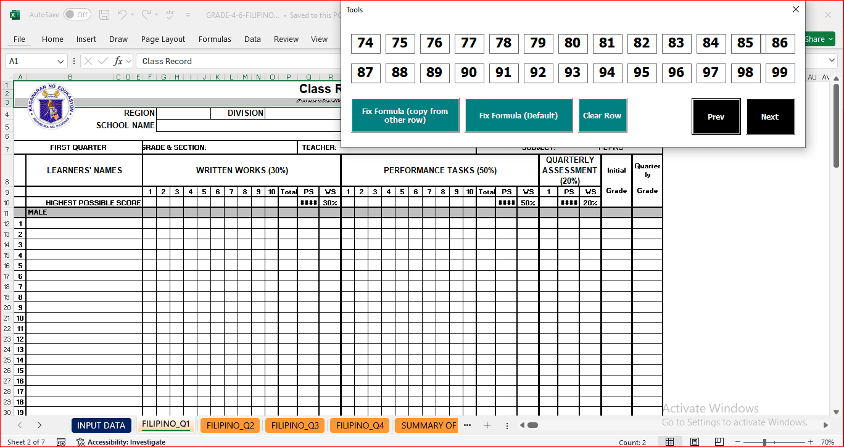Click Fix Formula (Default) button
The height and width of the screenshot is (447, 844).
(x=518, y=115)
